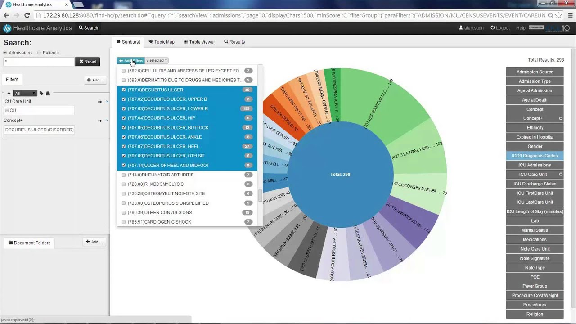Select the Admission Source category

coord(535,72)
